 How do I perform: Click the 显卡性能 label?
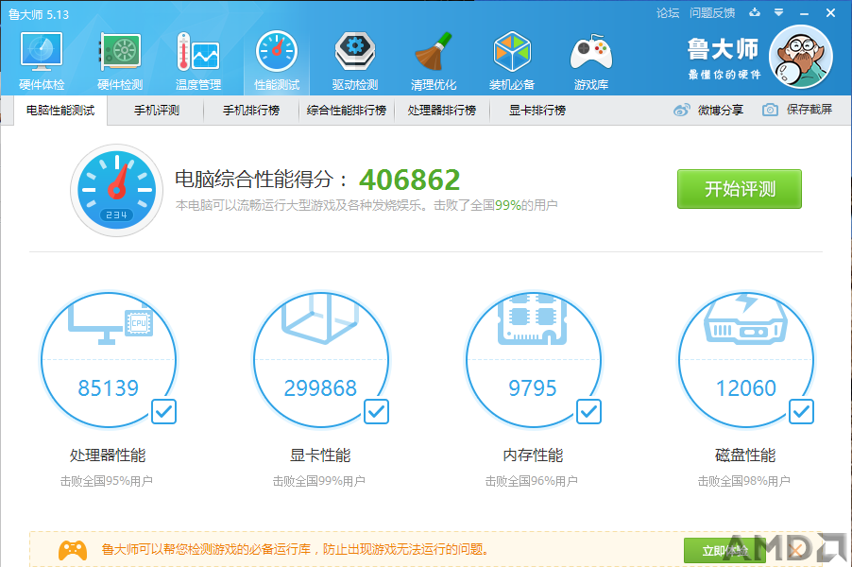tap(320, 455)
